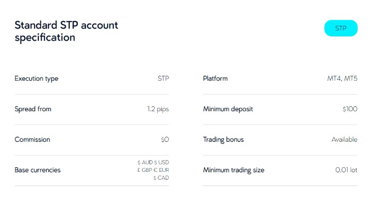Click the Commission row label
This screenshot has width=376, height=209.
click(x=32, y=140)
